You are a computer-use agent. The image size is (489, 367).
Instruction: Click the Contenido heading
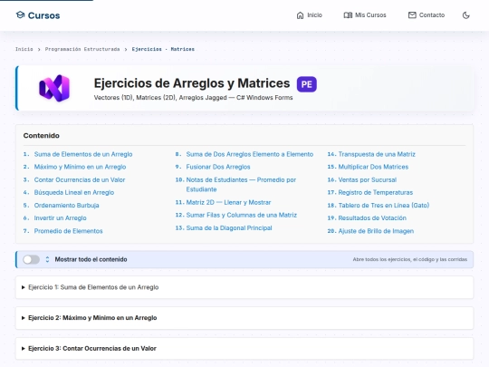tap(41, 136)
